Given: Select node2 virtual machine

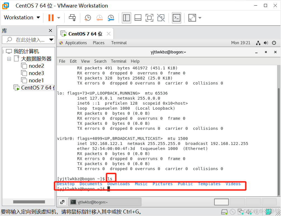Looking at the screenshot, I should point(36,66).
